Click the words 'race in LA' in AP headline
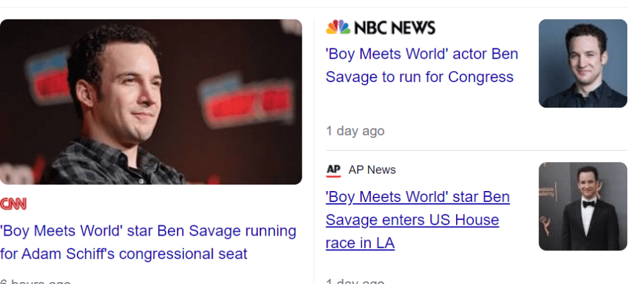633x284 pixels. coord(360,243)
